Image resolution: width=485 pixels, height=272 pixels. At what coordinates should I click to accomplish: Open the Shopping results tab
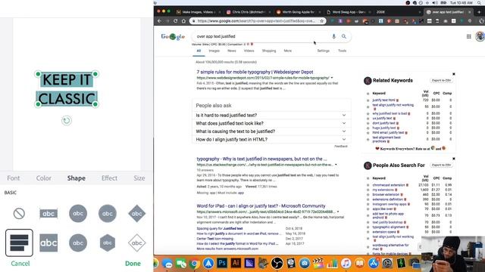269,51
